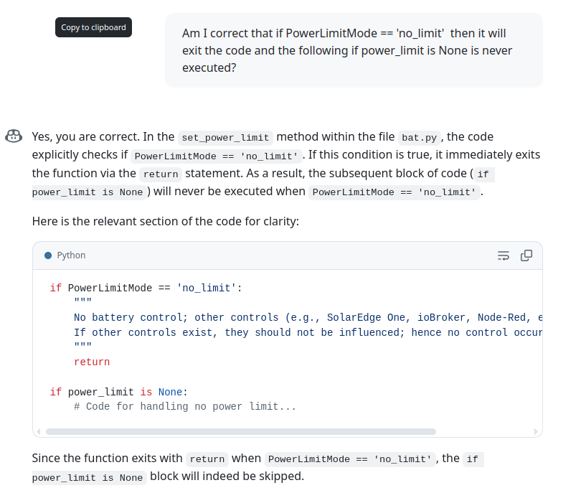Click the right scroll arrow of the code block
This screenshot has height=493, width=581.
[x=536, y=431]
